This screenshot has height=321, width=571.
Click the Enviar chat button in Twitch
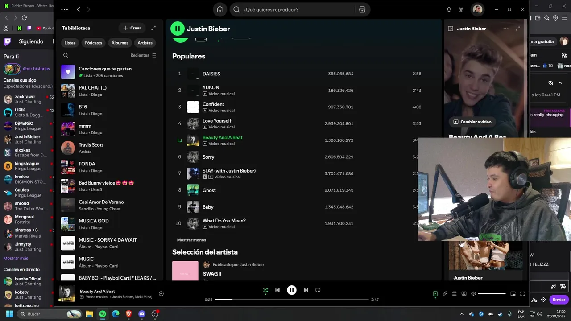point(559,300)
